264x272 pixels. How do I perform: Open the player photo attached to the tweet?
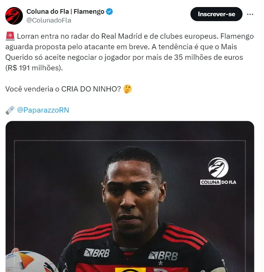point(130,196)
